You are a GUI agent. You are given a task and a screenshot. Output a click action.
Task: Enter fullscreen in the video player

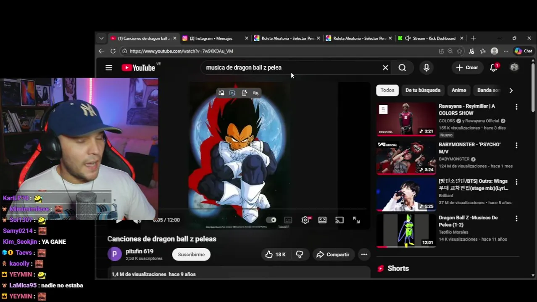point(356,220)
